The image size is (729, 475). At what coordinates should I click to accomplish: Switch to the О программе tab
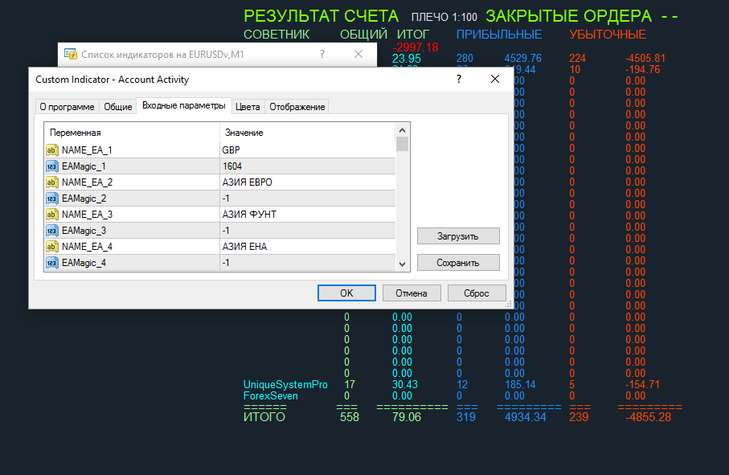pos(67,107)
